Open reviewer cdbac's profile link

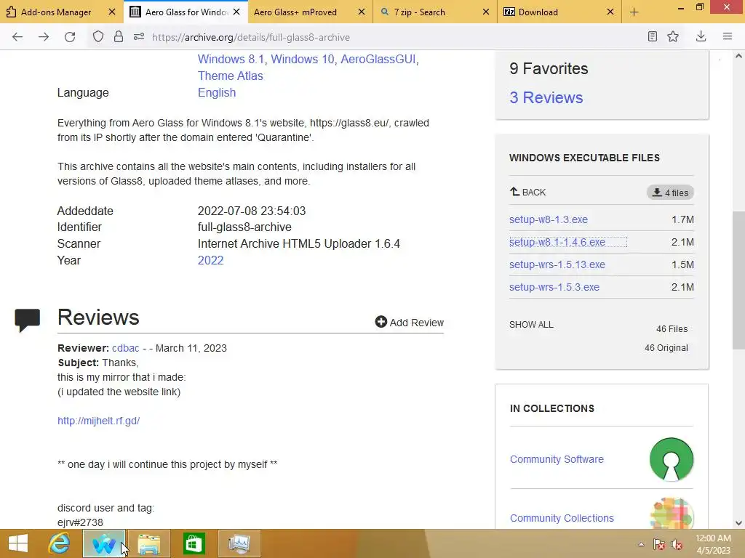coord(125,348)
